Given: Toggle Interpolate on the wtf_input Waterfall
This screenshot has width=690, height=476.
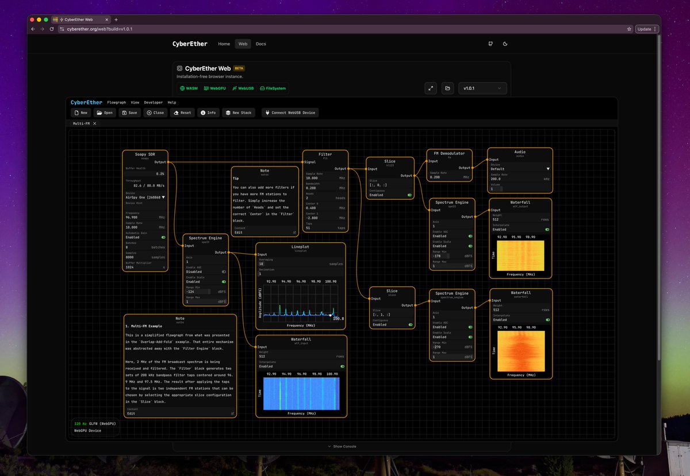Looking at the screenshot, I should 342,366.
